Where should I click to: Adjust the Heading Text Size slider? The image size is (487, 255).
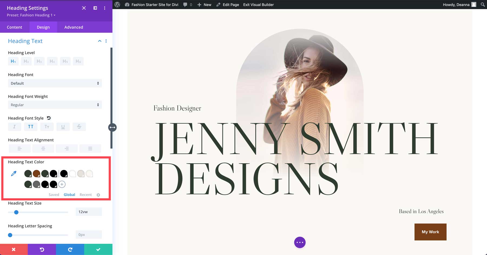tap(16, 212)
